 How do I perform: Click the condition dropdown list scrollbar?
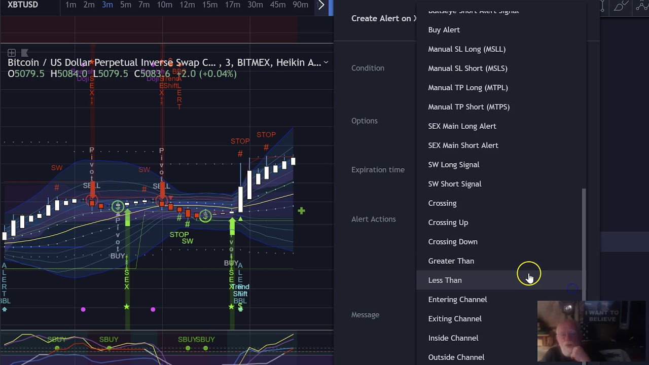[585, 243]
